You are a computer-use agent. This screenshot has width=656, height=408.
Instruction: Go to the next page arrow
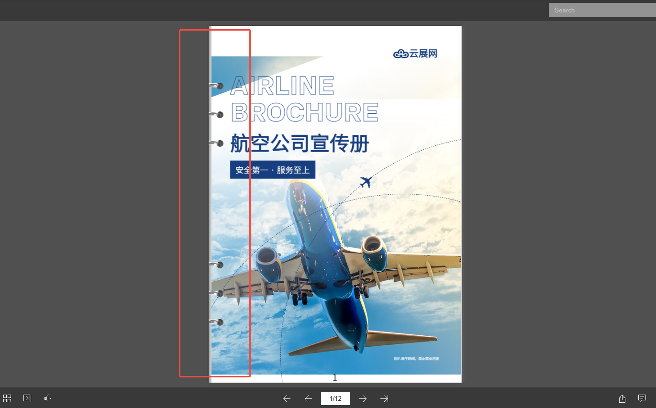pos(363,398)
